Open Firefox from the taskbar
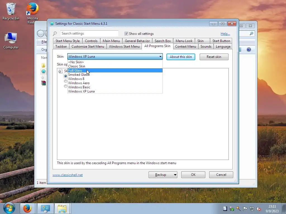Image resolution: width=286 pixels, height=214 pixels. 27,208
